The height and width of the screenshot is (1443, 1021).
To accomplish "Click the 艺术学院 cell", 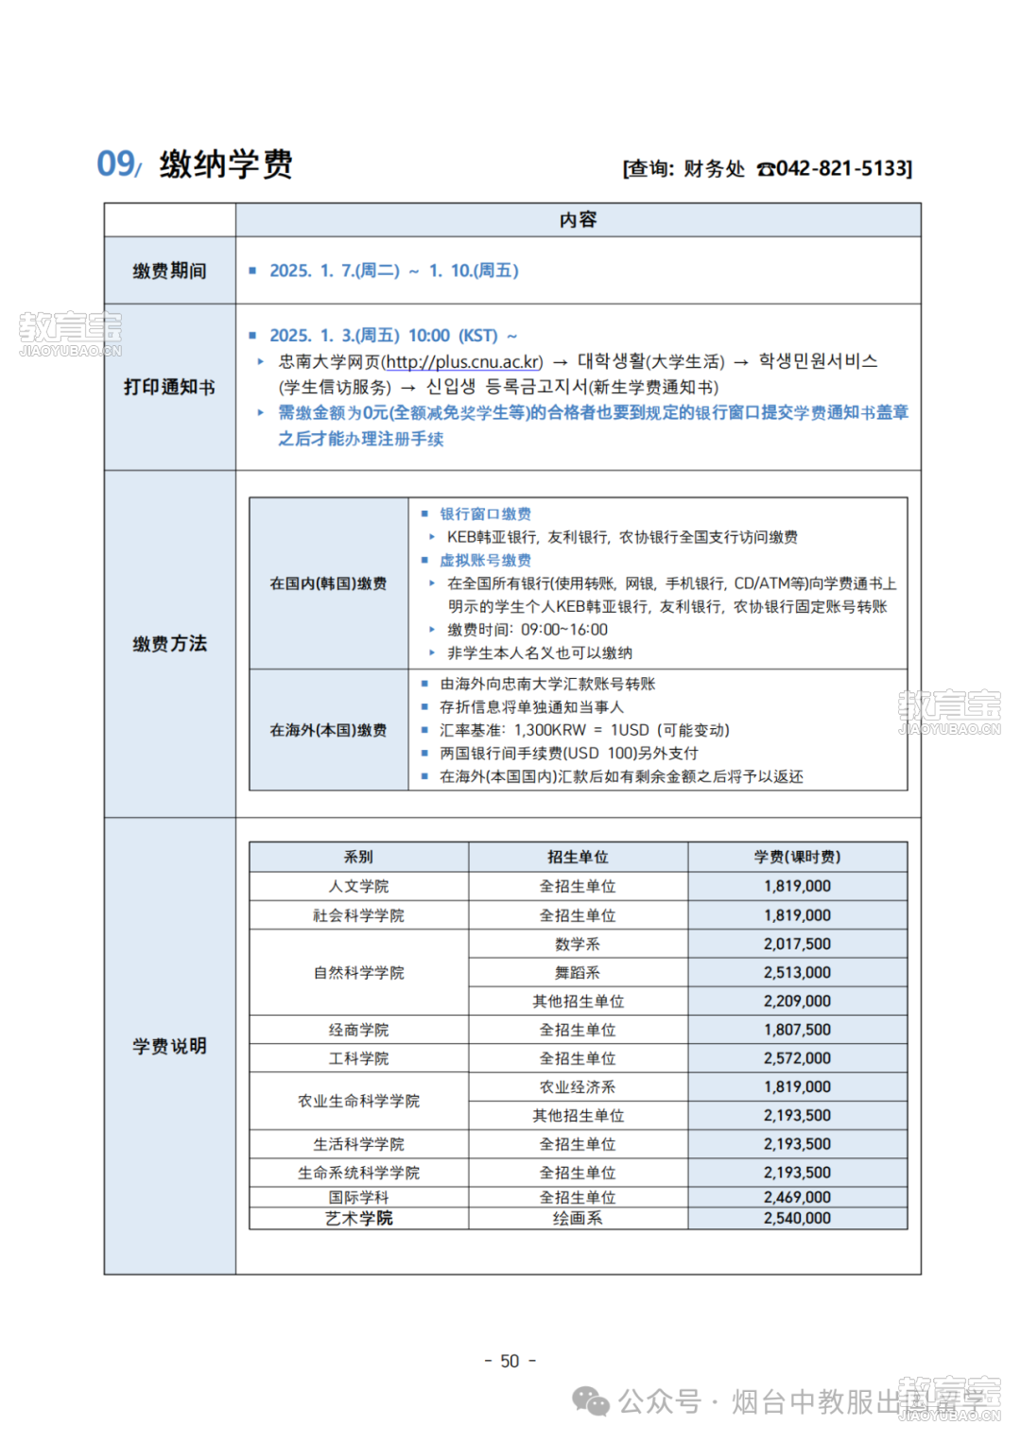I will [359, 1218].
